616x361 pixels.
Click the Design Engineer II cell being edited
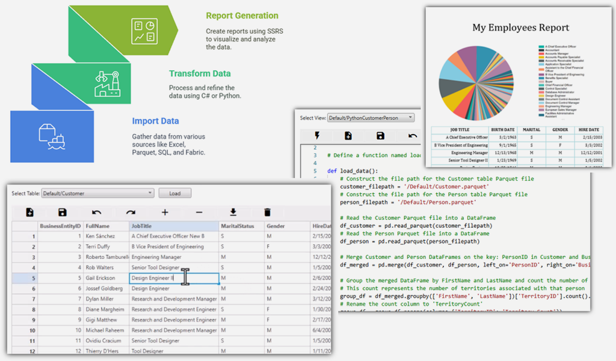click(x=173, y=278)
